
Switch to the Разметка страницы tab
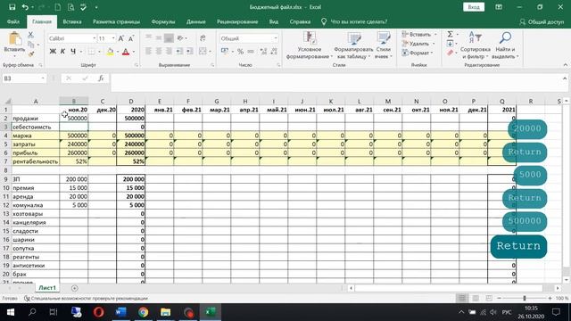click(116, 21)
